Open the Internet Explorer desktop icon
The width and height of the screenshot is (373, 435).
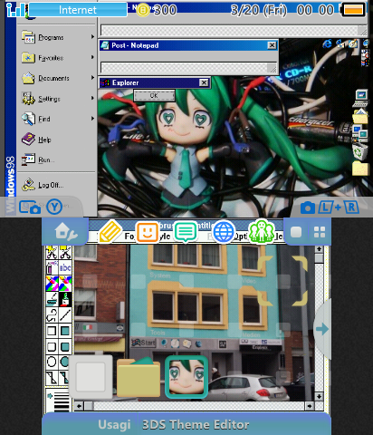click(x=327, y=44)
